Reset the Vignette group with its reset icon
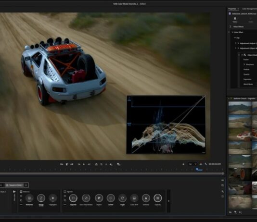 pyautogui.click(x=65, y=200)
